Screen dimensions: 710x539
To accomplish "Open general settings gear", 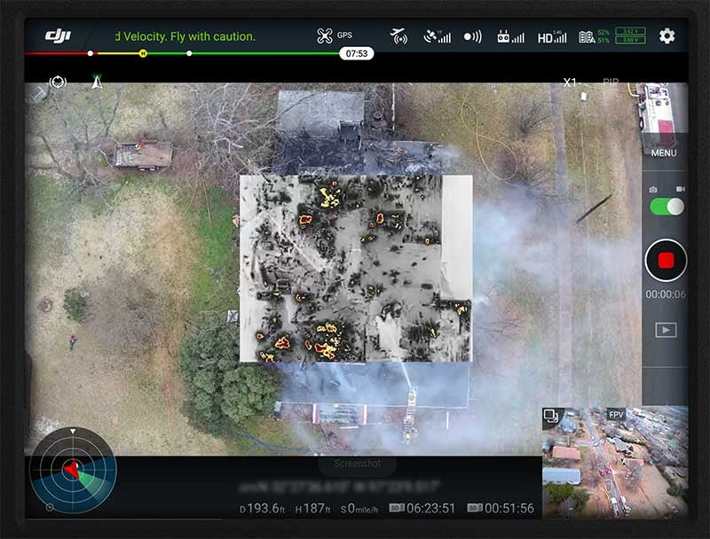I will click(x=667, y=36).
